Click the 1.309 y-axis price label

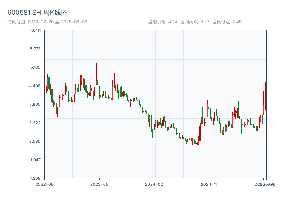pyautogui.click(x=36, y=178)
